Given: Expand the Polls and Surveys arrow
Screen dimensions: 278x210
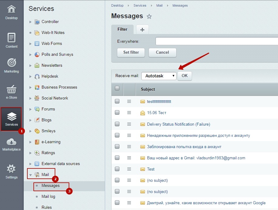Looking at the screenshot, I should pyautogui.click(x=30, y=55).
